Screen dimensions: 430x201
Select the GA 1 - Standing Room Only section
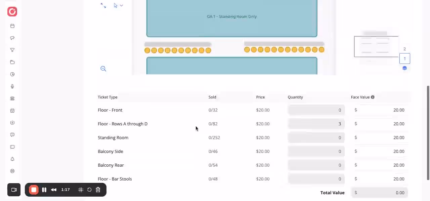[232, 18]
